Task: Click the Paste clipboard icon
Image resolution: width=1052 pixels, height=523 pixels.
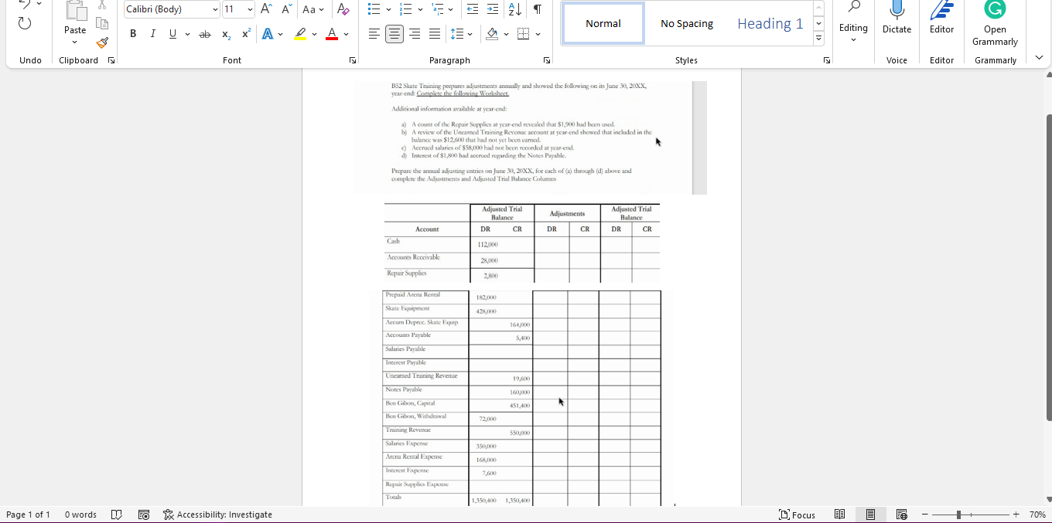Action: coord(75,11)
